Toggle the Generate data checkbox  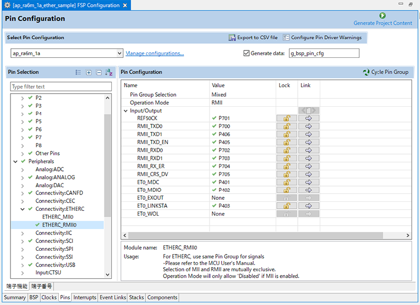click(x=246, y=53)
